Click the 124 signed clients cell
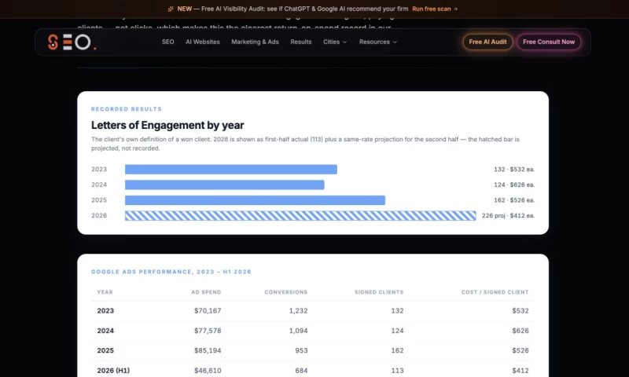Screen dimensions: 629x377 pos(398,331)
